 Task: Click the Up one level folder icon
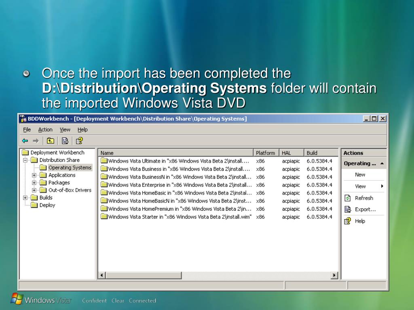pyautogui.click(x=51, y=141)
